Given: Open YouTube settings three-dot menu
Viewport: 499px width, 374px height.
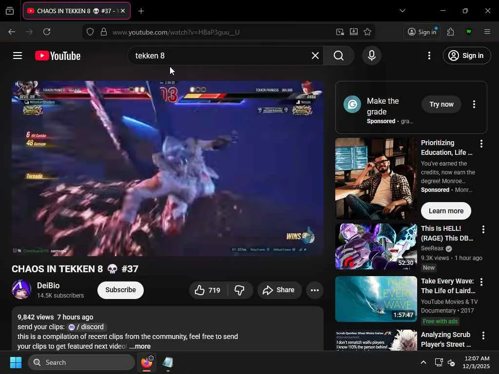Looking at the screenshot, I should (x=429, y=56).
